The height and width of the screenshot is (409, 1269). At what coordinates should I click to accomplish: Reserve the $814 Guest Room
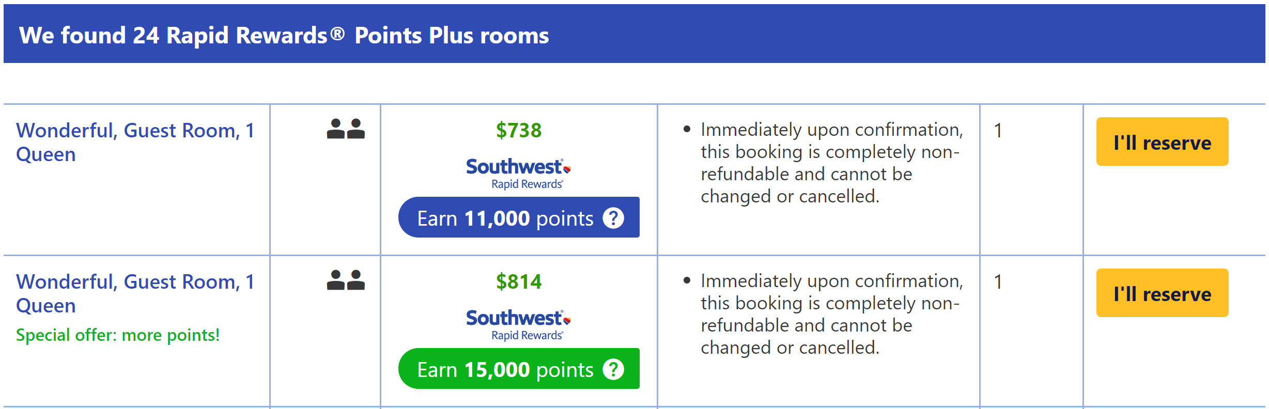[x=1162, y=293]
